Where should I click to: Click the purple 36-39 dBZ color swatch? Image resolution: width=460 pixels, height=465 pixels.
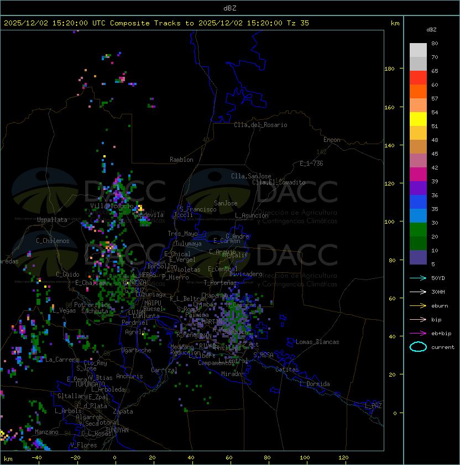pos(418,188)
